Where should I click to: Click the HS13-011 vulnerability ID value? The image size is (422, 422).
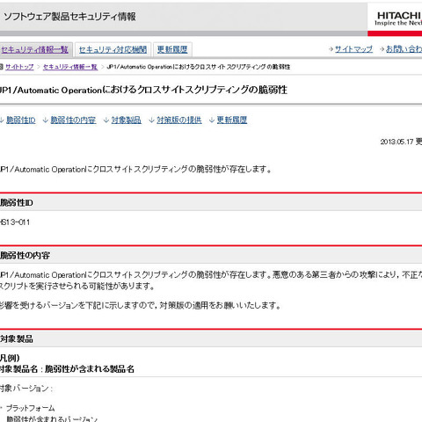point(15,222)
